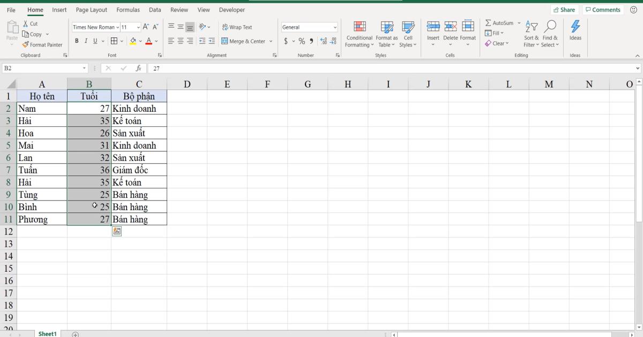
Task: Click the Percent Style icon
Action: pyautogui.click(x=301, y=40)
